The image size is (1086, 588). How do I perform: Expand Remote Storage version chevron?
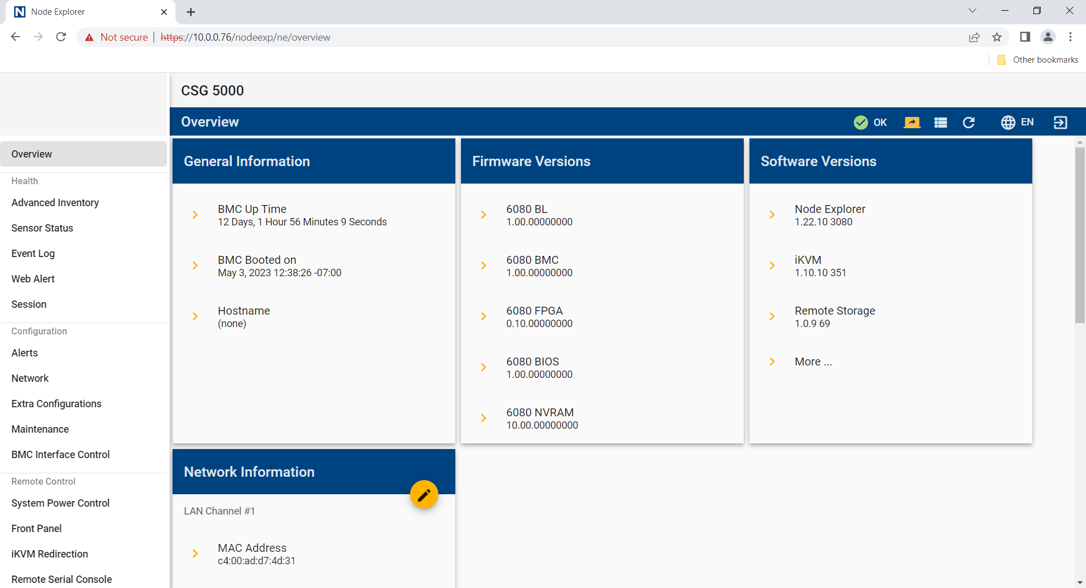tap(772, 316)
